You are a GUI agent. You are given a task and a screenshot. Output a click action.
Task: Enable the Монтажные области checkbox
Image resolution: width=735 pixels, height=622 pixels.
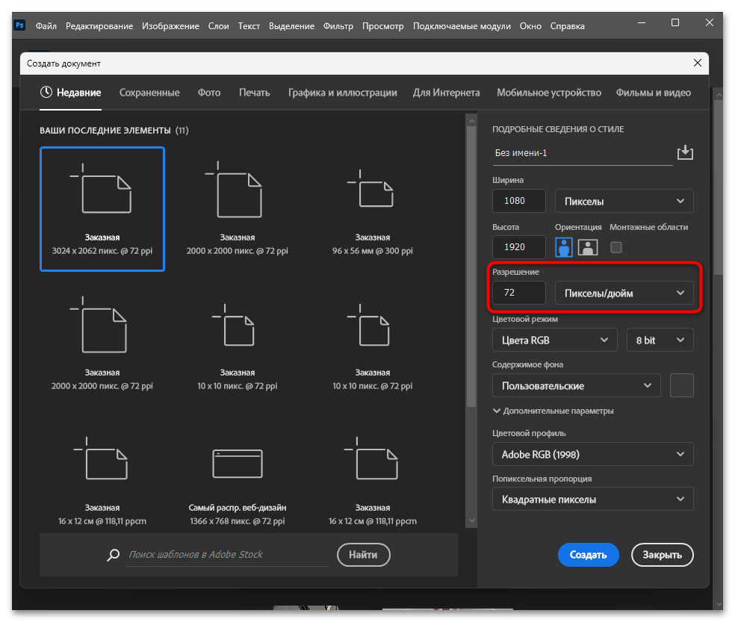pos(616,247)
